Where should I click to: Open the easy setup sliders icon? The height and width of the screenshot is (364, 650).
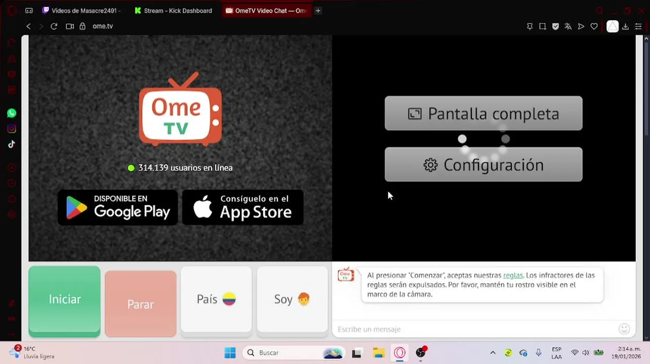(x=638, y=26)
